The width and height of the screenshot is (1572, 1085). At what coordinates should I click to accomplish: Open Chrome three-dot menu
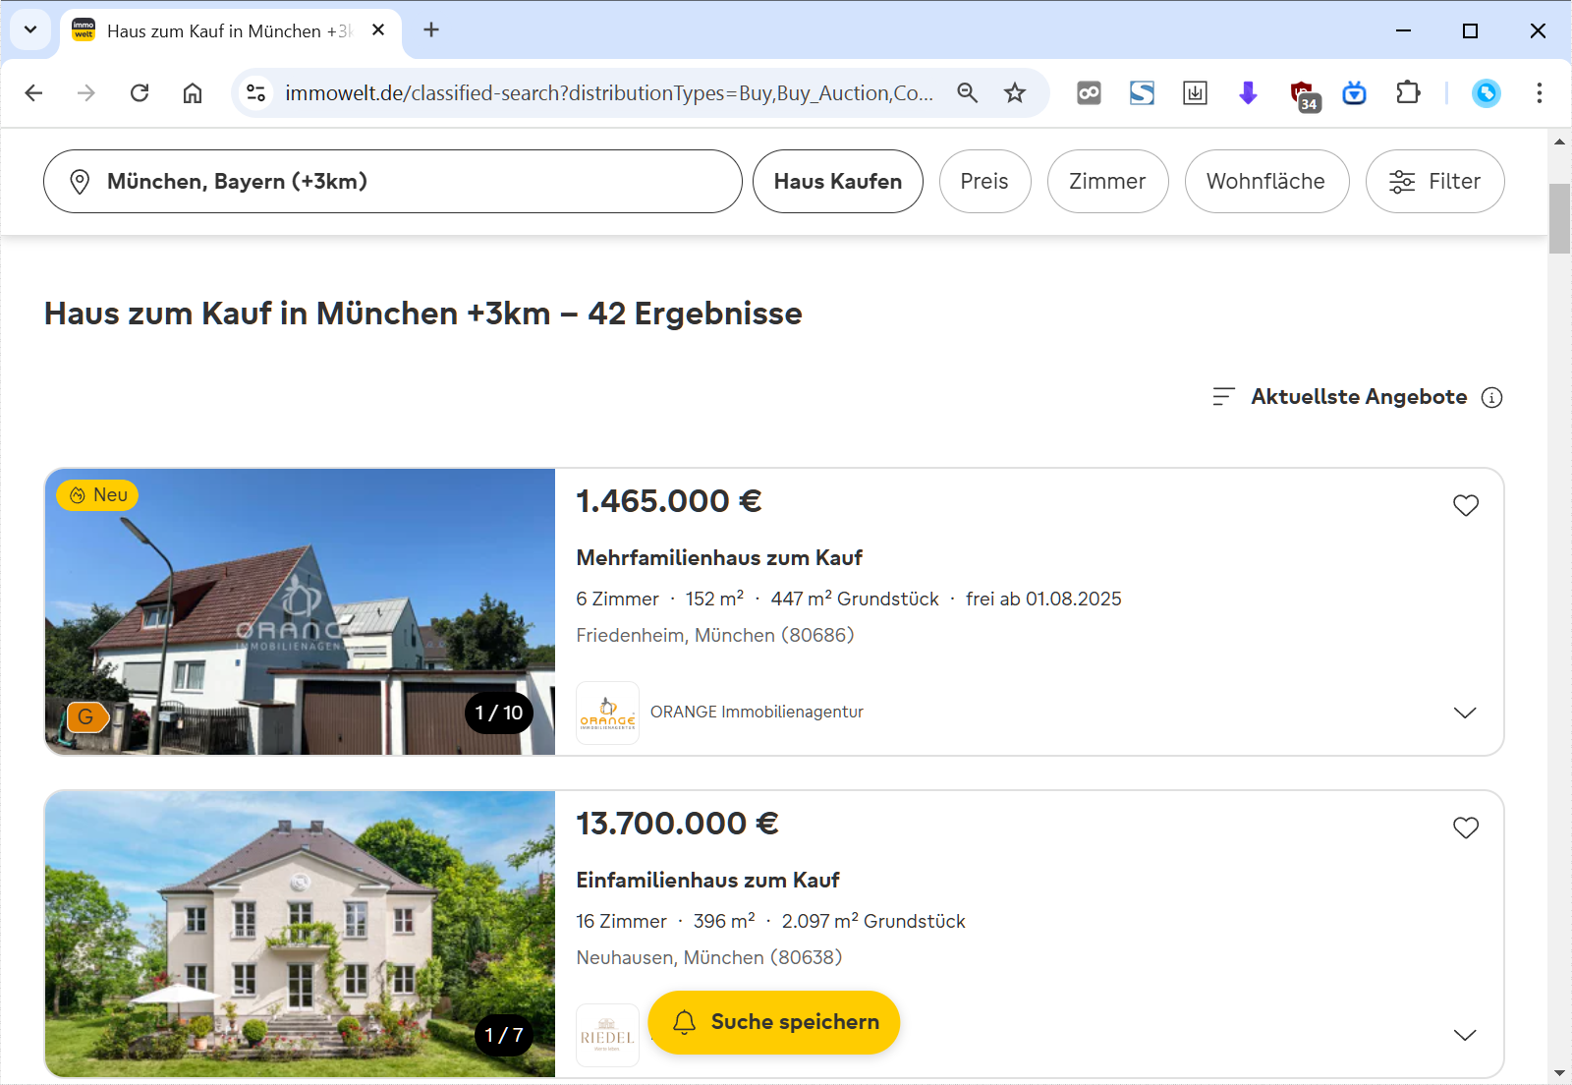[x=1539, y=92]
